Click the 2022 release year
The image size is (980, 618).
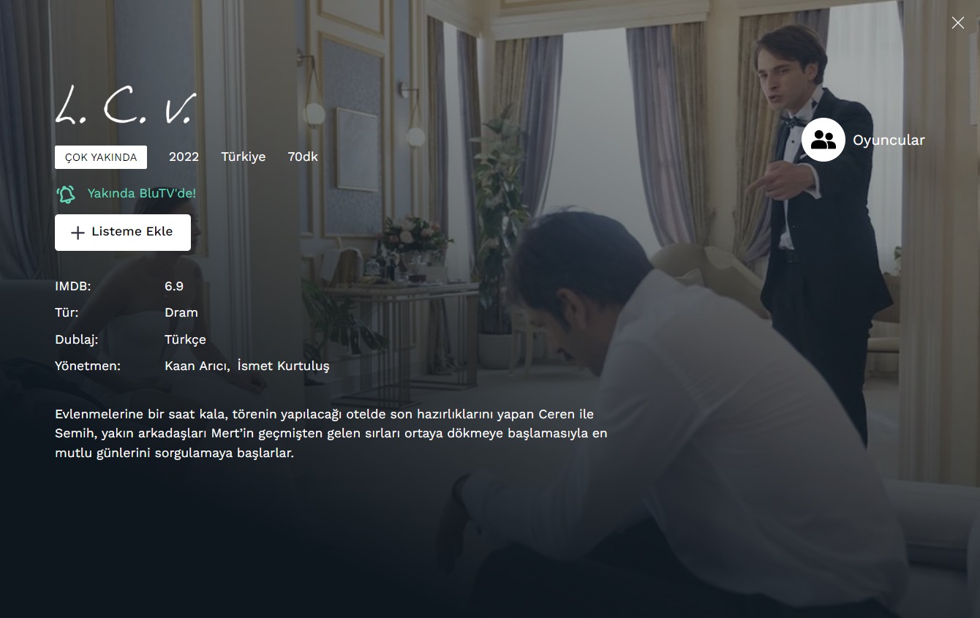point(184,157)
